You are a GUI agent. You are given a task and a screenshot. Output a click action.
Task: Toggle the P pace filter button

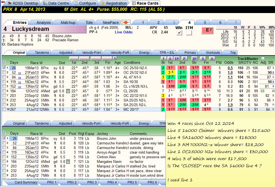(x=184, y=58)
